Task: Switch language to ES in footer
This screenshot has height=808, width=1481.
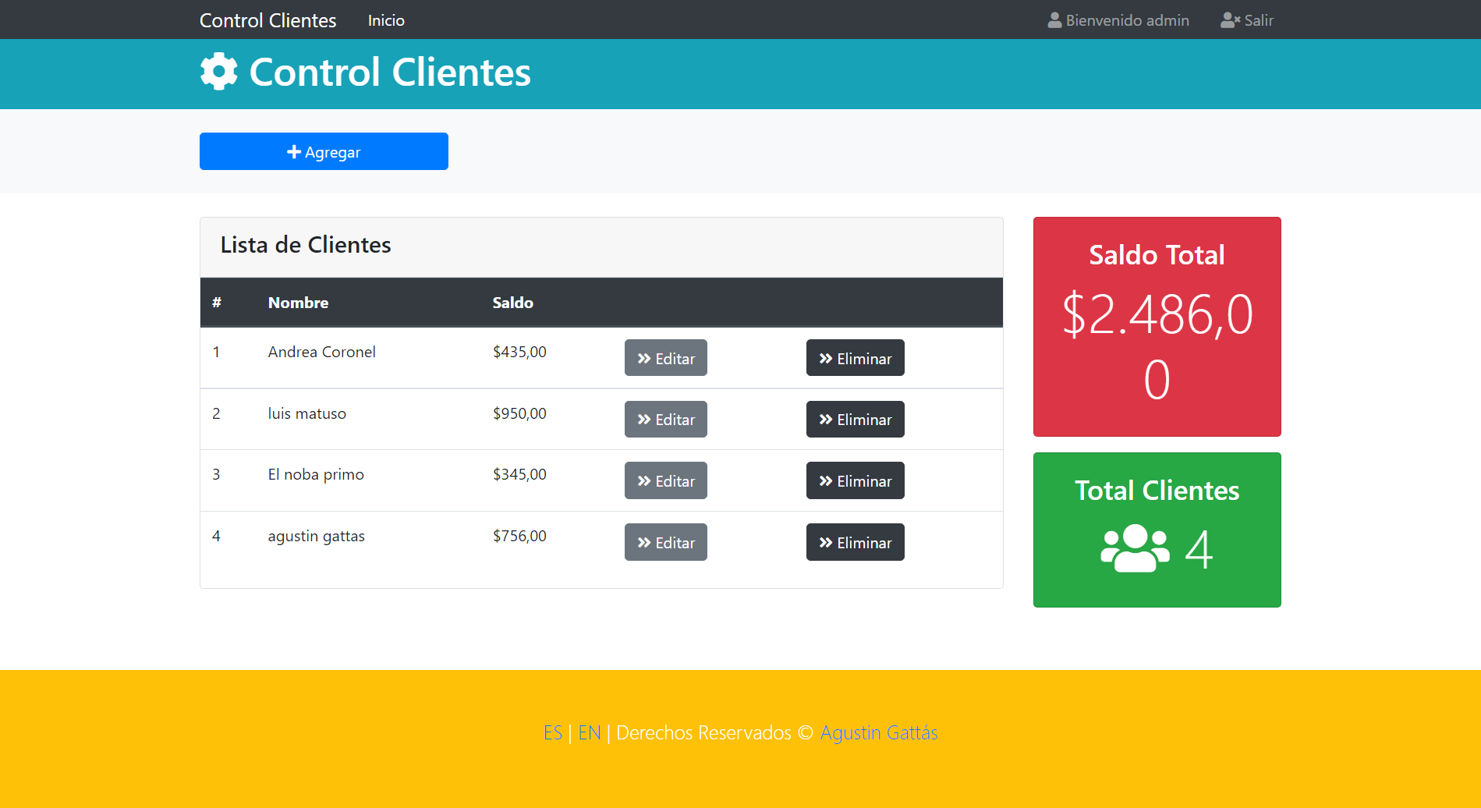Action: click(x=553, y=733)
